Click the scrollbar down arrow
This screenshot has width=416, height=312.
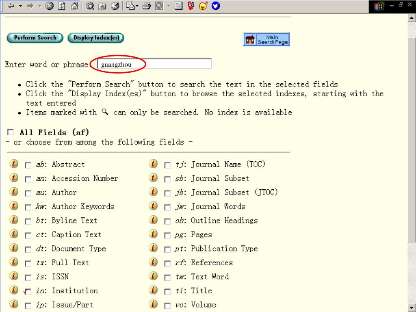412,308
